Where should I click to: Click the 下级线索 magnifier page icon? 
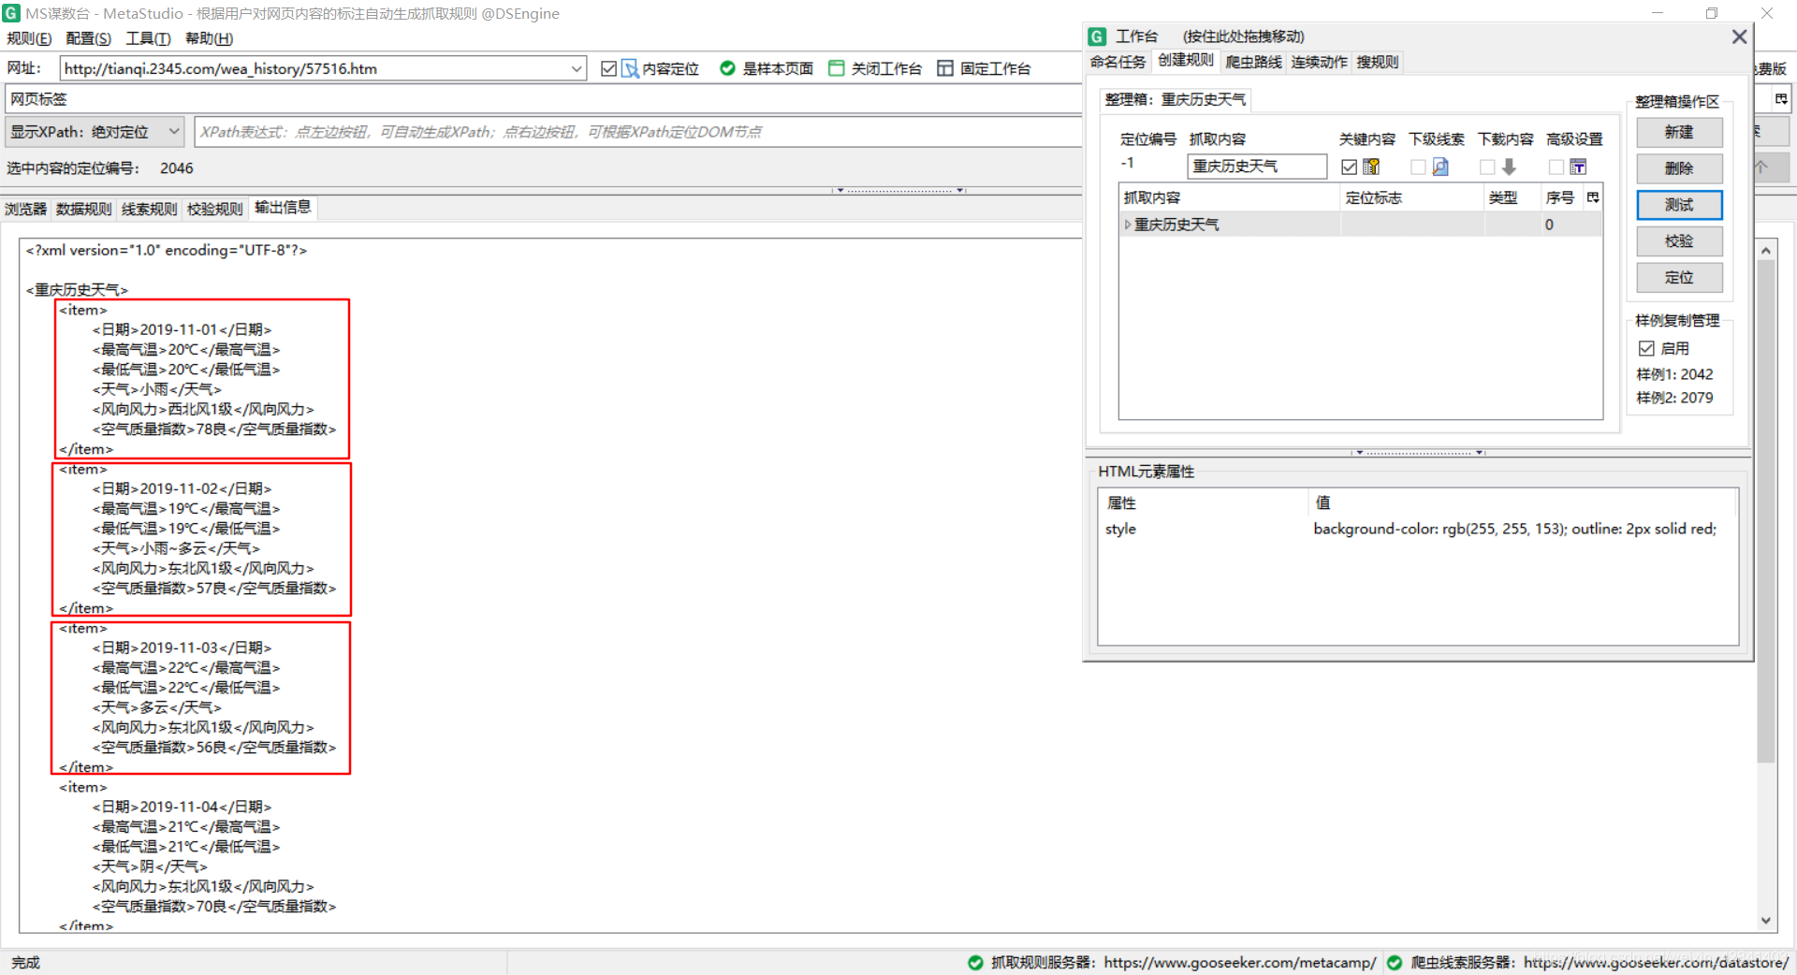click(x=1440, y=167)
